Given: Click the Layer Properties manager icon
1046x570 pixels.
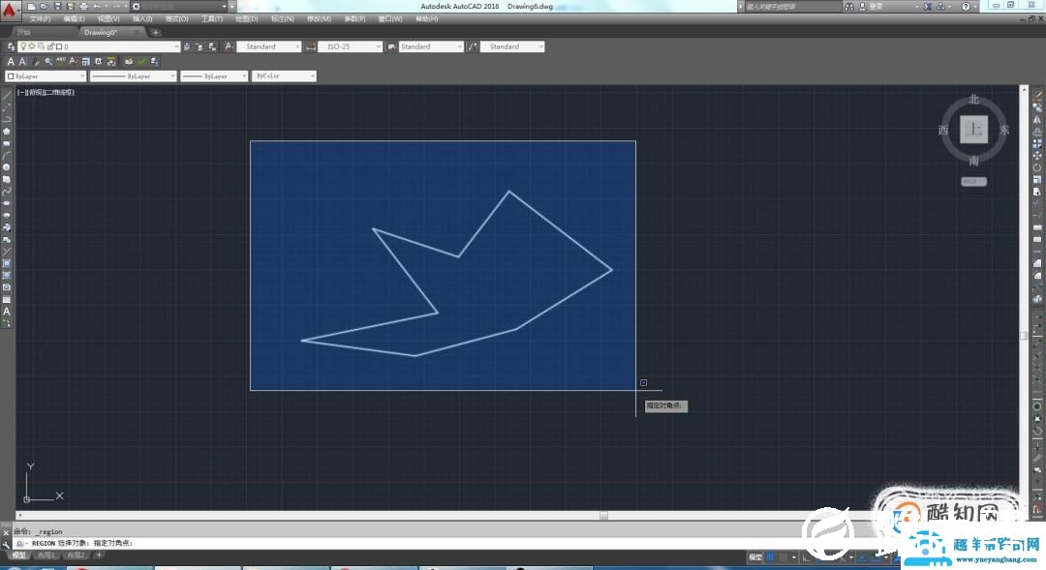Looking at the screenshot, I should pos(11,46).
